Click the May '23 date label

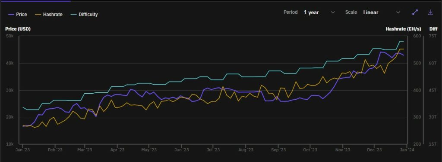149,150
